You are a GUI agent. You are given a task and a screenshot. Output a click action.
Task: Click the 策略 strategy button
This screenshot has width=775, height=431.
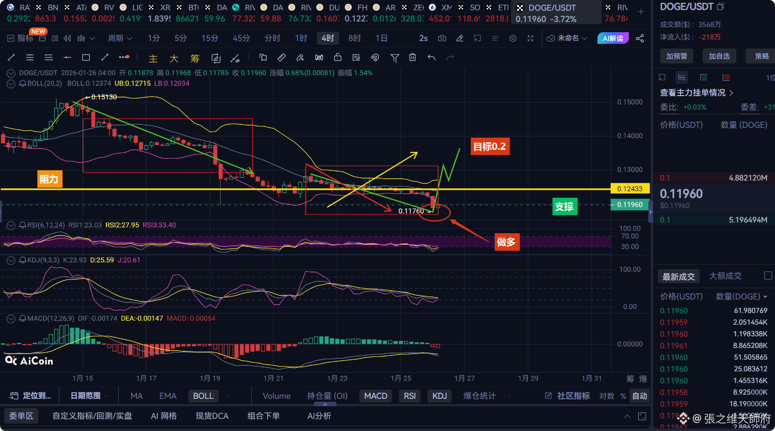click(x=761, y=56)
